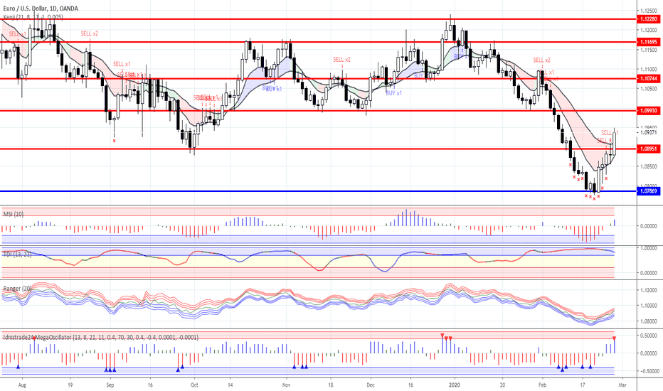Click the 2020 label on the time axis
The width and height of the screenshot is (663, 391).
coord(455,385)
